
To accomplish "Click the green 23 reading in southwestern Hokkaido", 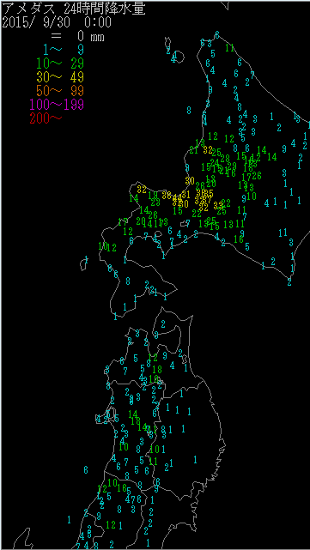I will pos(155,202).
